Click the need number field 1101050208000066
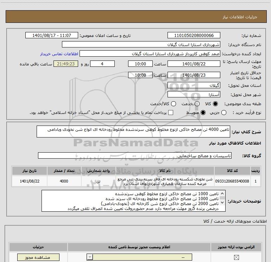This screenshot has width=271, height=262. coord(194,35)
